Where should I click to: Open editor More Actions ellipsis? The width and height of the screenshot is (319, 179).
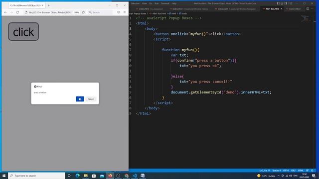click(x=312, y=9)
